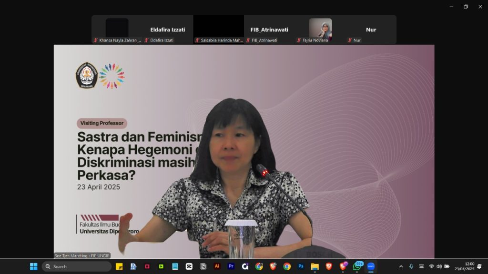
Task: Launch Adobe Premiere Pro from the taskbar
Action: [231, 266]
